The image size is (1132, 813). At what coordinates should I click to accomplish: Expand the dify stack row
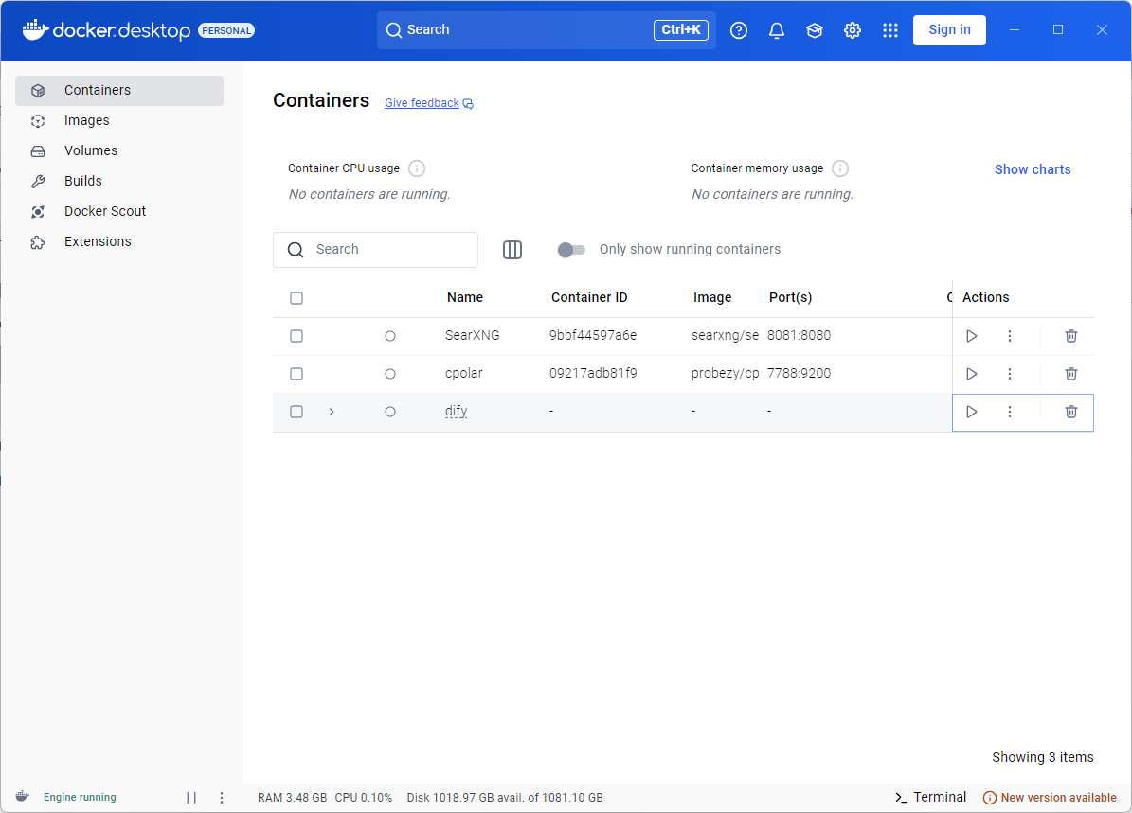tap(332, 412)
